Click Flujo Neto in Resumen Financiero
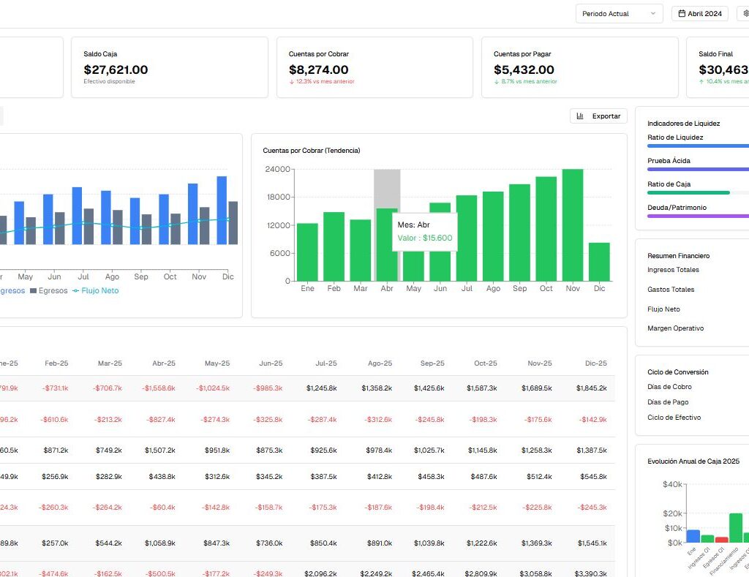 click(663, 309)
